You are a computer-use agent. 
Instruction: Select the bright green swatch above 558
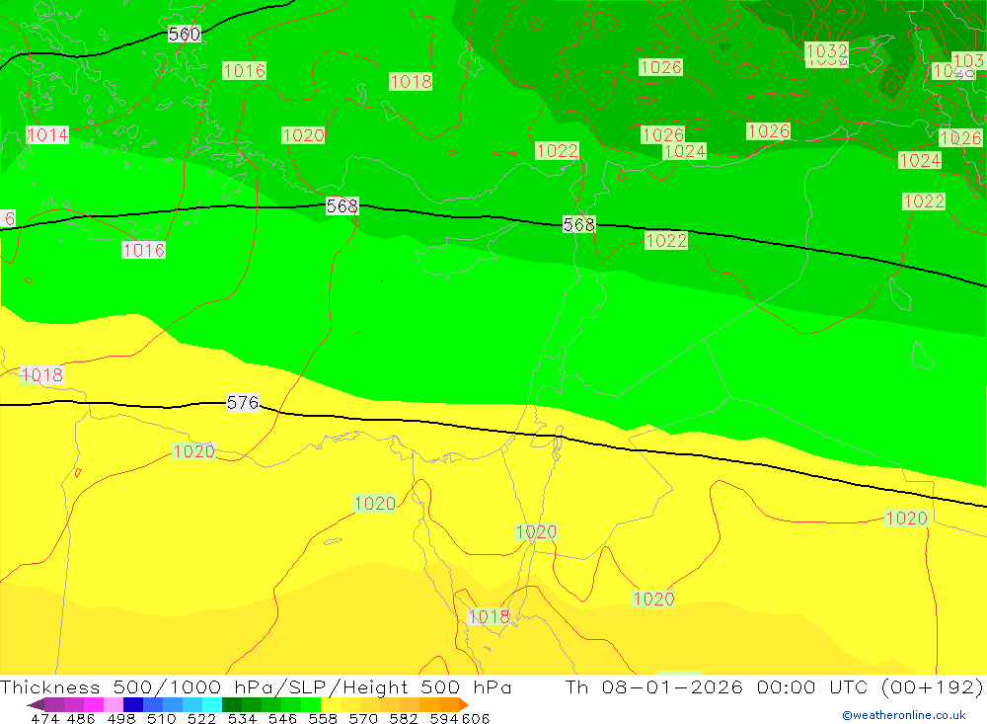311,704
